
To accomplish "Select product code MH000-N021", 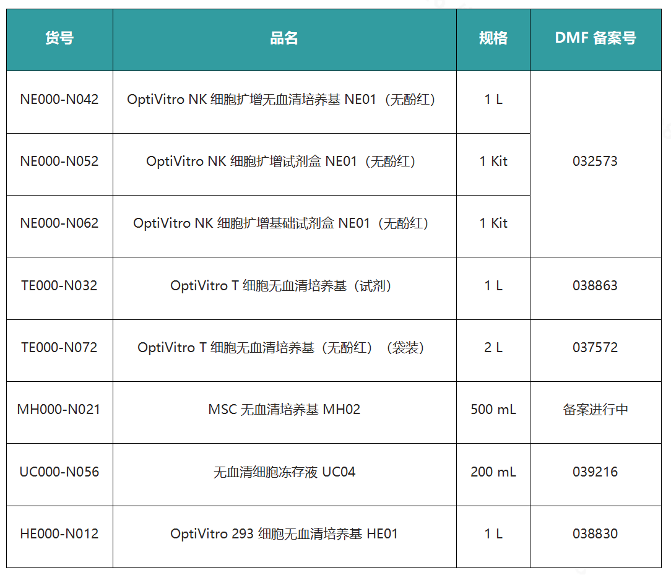I will (x=59, y=410).
